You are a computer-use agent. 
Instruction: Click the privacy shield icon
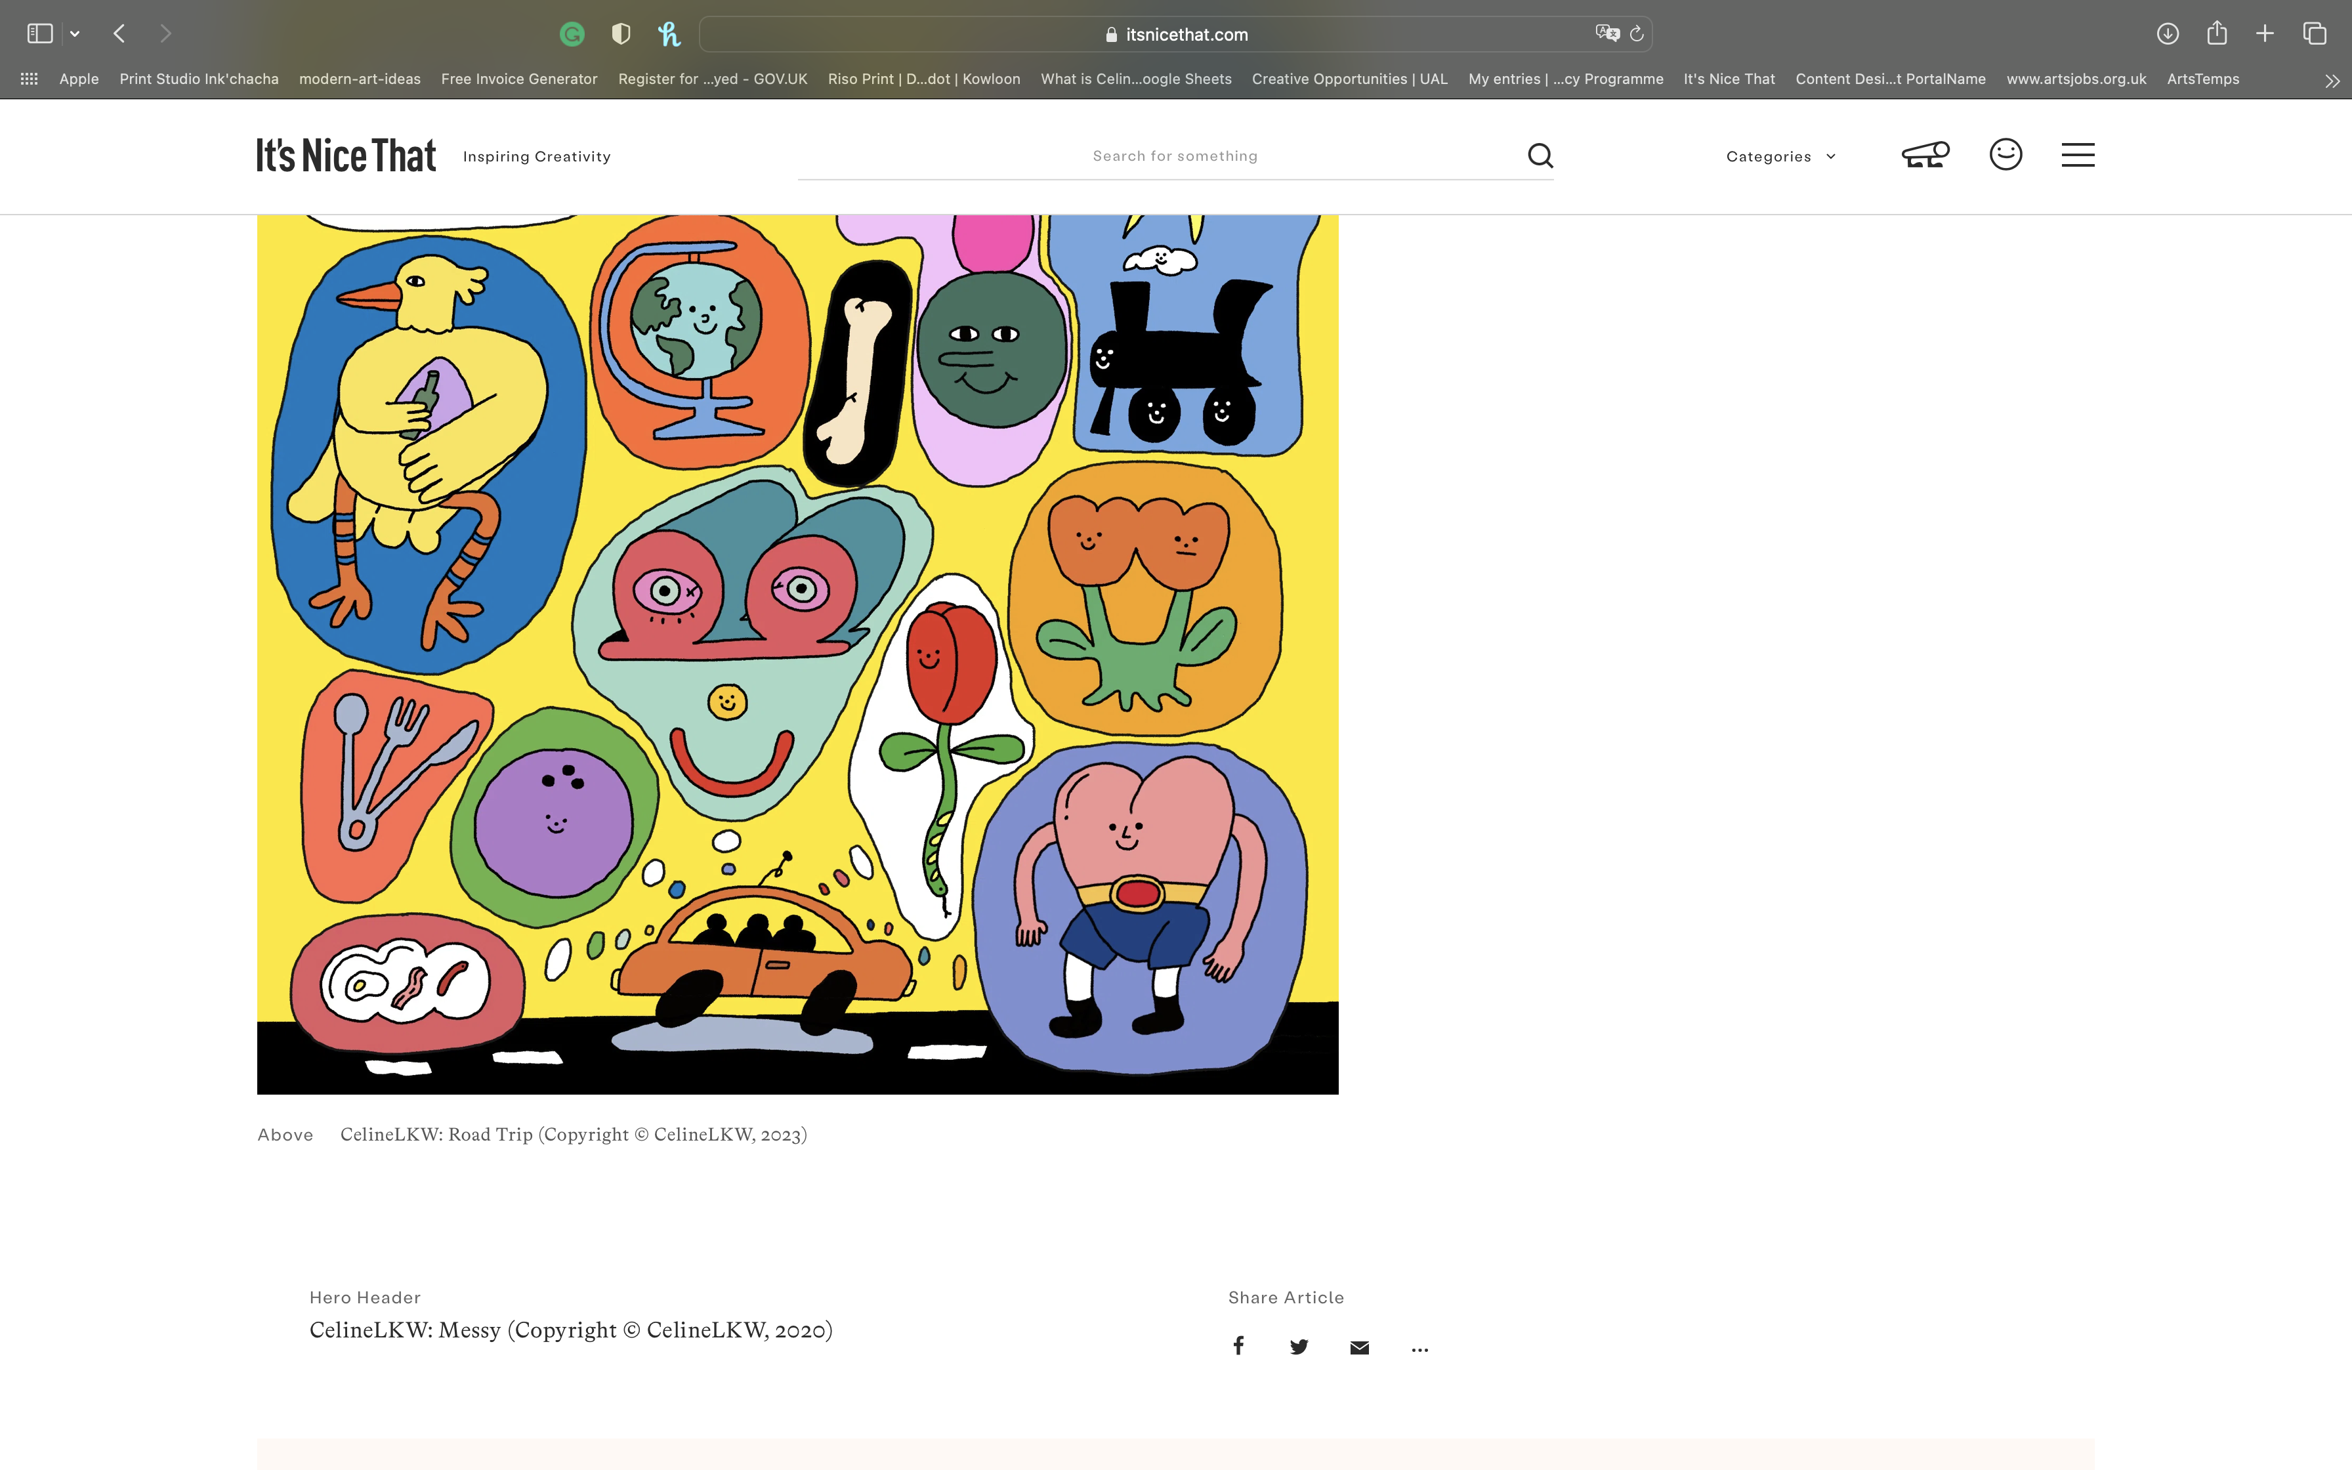click(621, 34)
